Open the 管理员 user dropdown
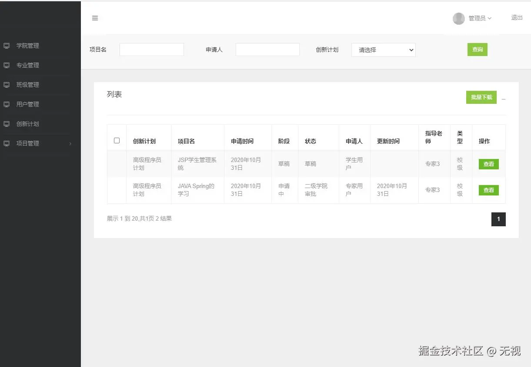 point(480,18)
